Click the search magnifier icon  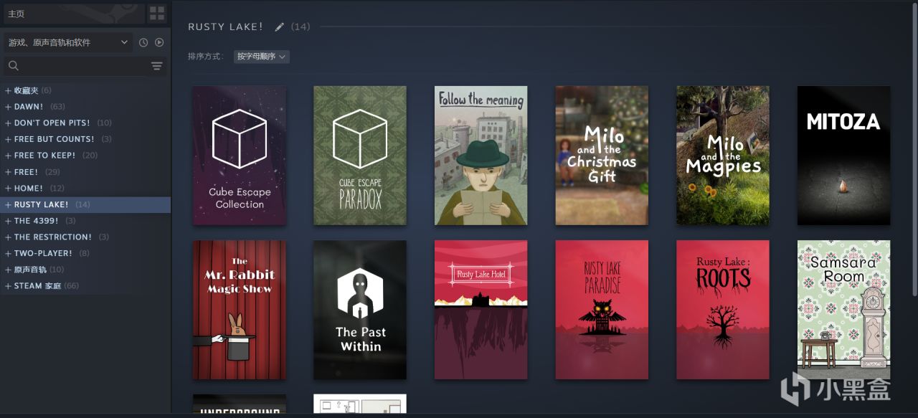click(13, 66)
